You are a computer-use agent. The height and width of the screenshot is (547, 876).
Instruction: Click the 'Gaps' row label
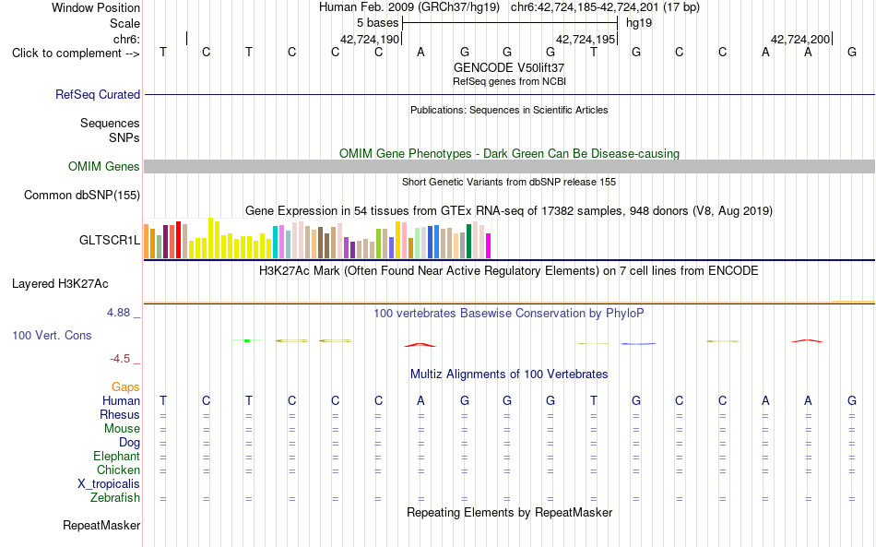(x=125, y=386)
